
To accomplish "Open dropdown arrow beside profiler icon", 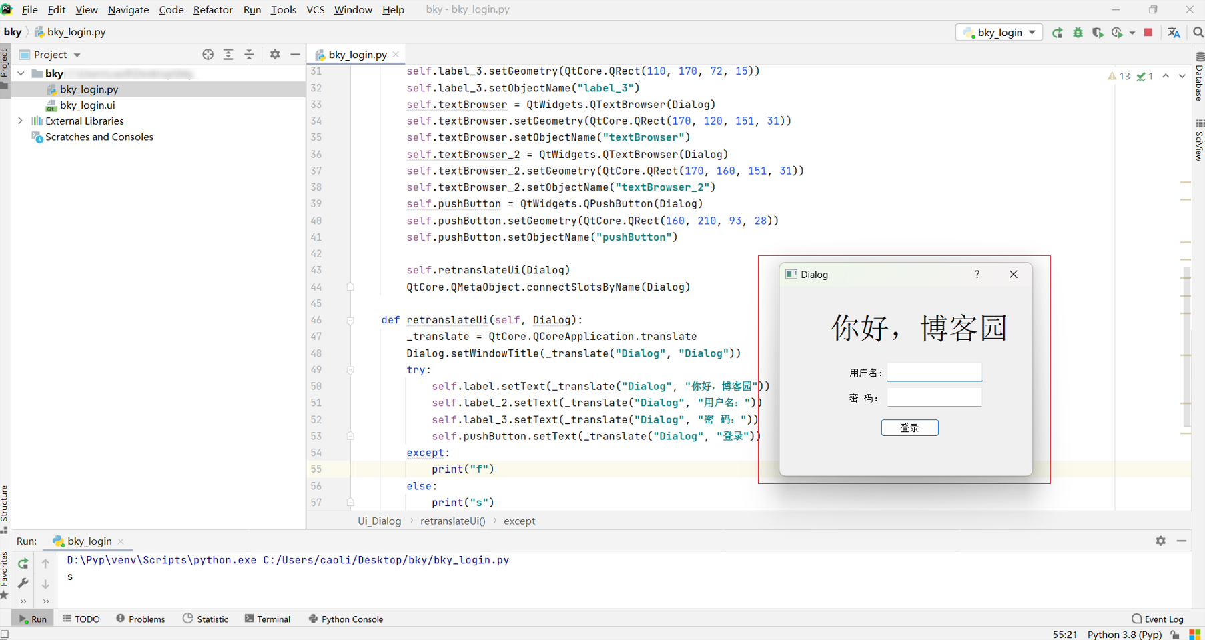I will (x=1132, y=33).
